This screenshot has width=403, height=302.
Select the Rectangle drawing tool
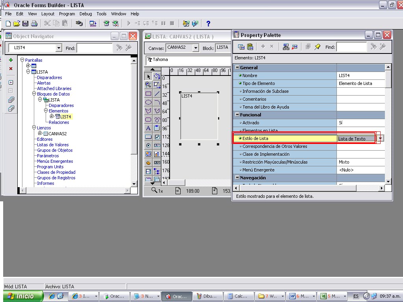[x=148, y=94]
